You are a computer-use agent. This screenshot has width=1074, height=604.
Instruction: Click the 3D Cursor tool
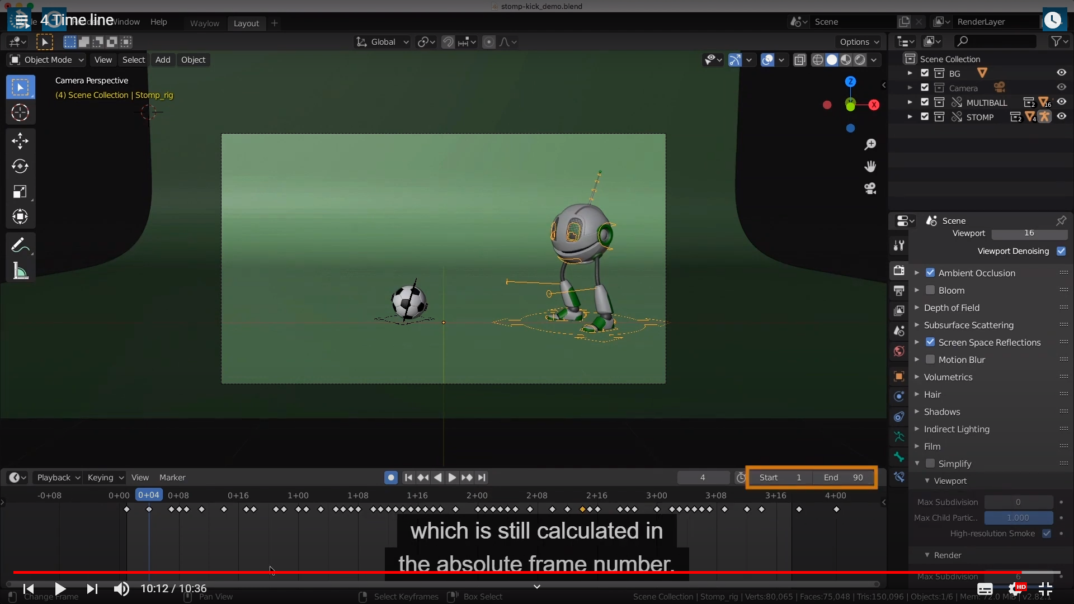coord(20,112)
